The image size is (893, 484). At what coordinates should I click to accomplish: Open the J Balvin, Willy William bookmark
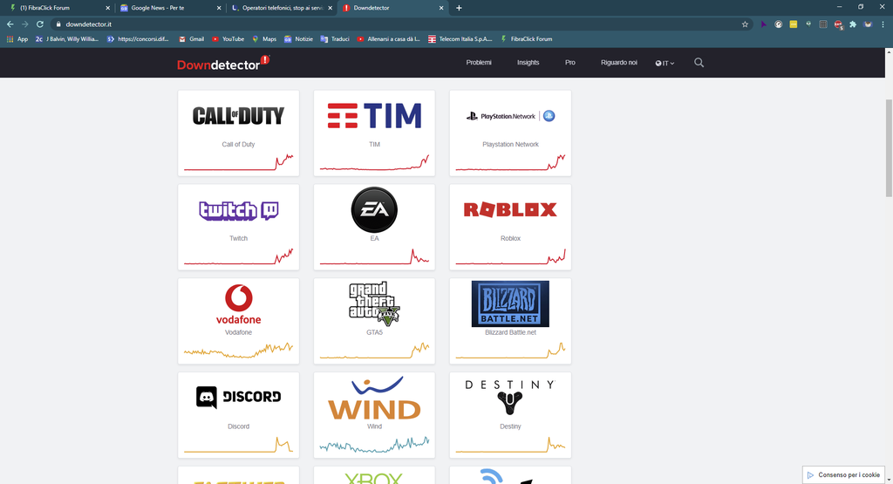click(67, 39)
